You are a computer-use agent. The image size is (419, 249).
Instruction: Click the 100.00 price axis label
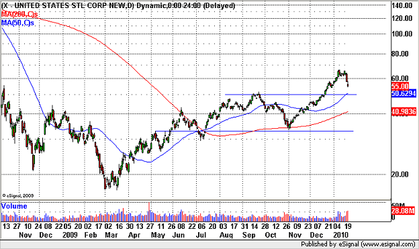pos(402,34)
